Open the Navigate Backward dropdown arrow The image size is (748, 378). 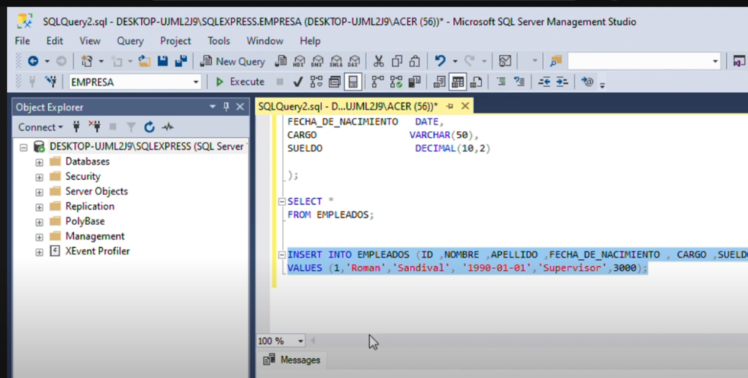[x=47, y=61]
